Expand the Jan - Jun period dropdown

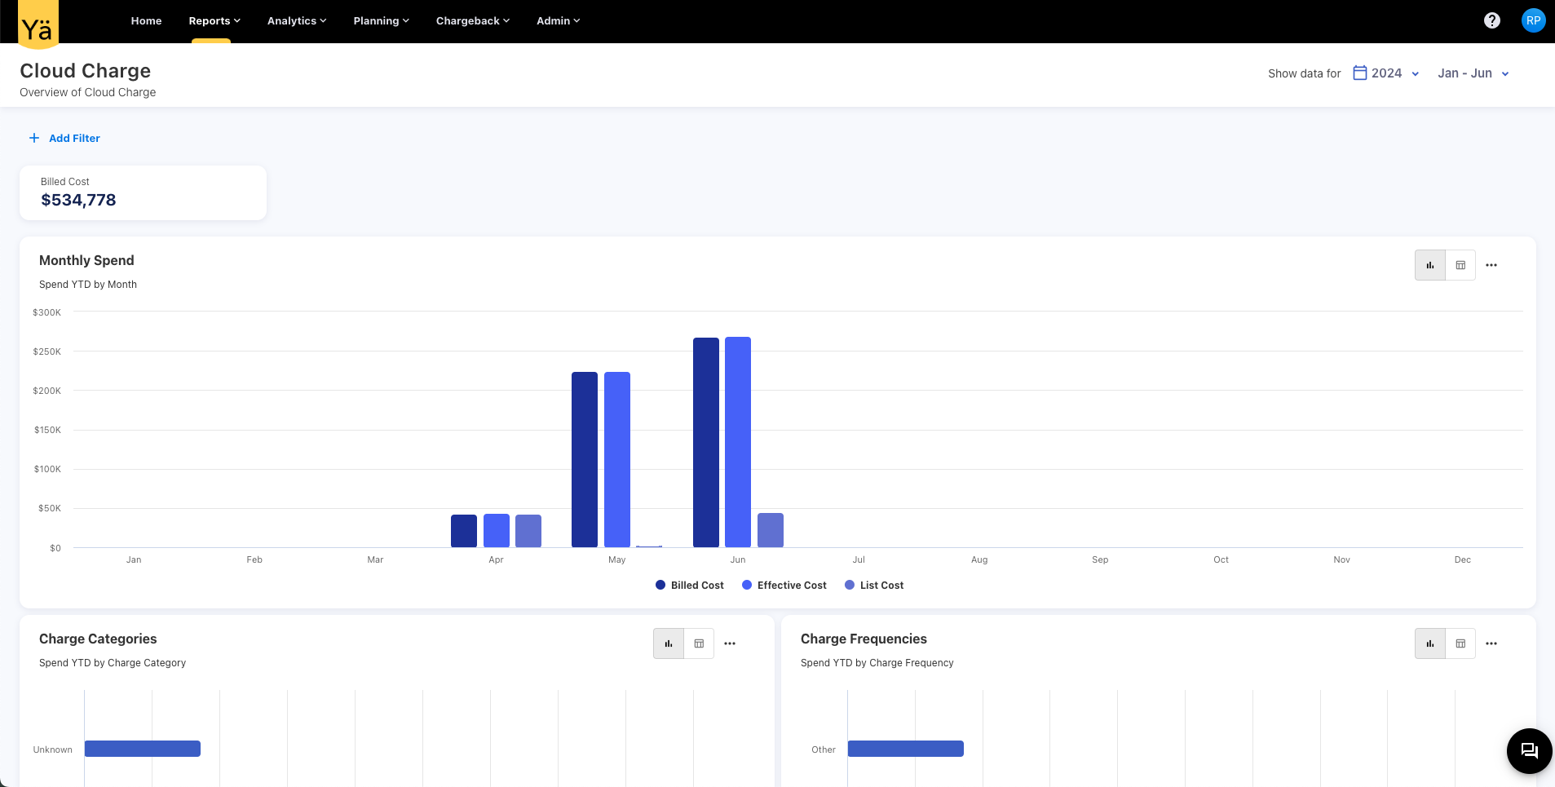(1473, 73)
